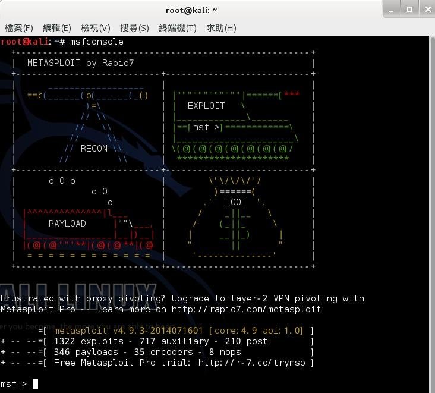Open the 求助(H) help menu
The height and width of the screenshot is (393, 435).
222,28
